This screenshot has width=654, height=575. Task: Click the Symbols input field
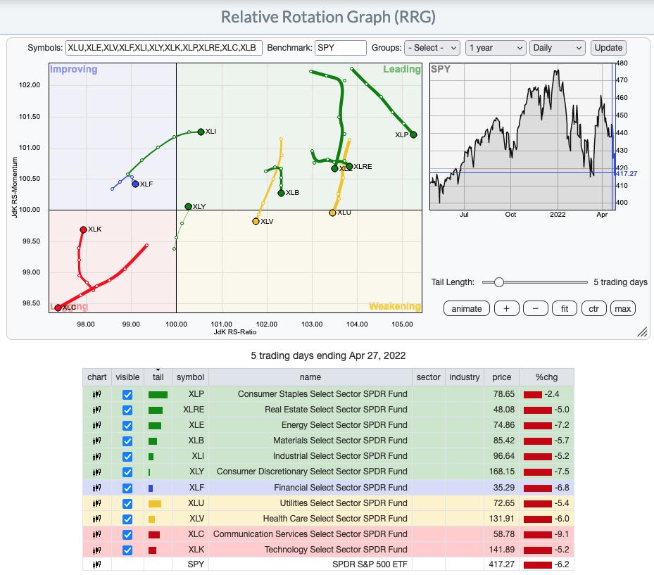(163, 48)
